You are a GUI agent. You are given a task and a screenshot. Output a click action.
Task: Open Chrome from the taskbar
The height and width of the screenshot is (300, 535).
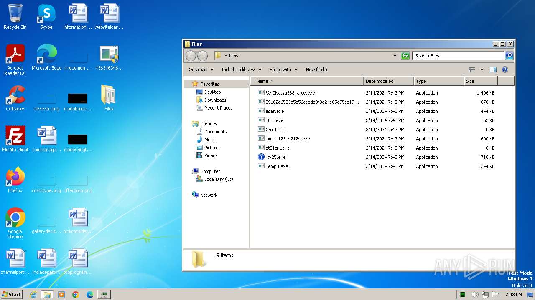coord(76,295)
